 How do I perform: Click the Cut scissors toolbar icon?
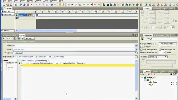click(x=21, y=5)
